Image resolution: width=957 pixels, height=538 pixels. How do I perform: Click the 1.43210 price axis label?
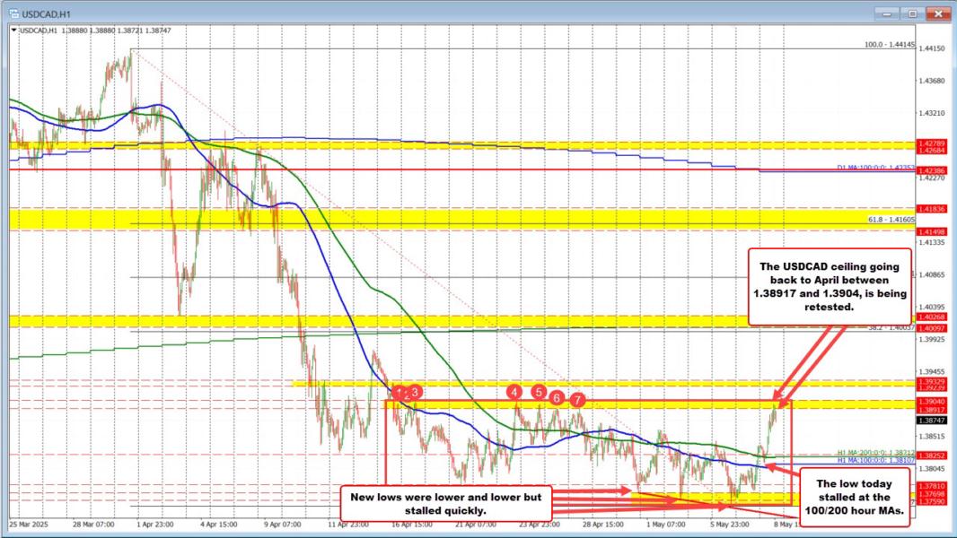(932, 113)
